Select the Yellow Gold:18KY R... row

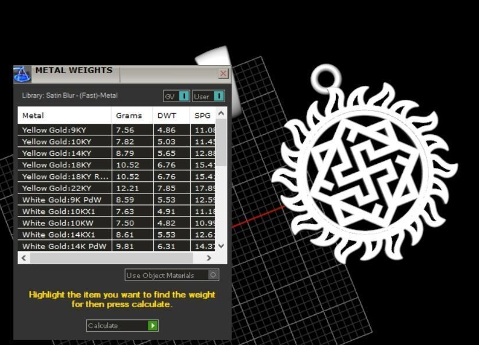[117, 176]
